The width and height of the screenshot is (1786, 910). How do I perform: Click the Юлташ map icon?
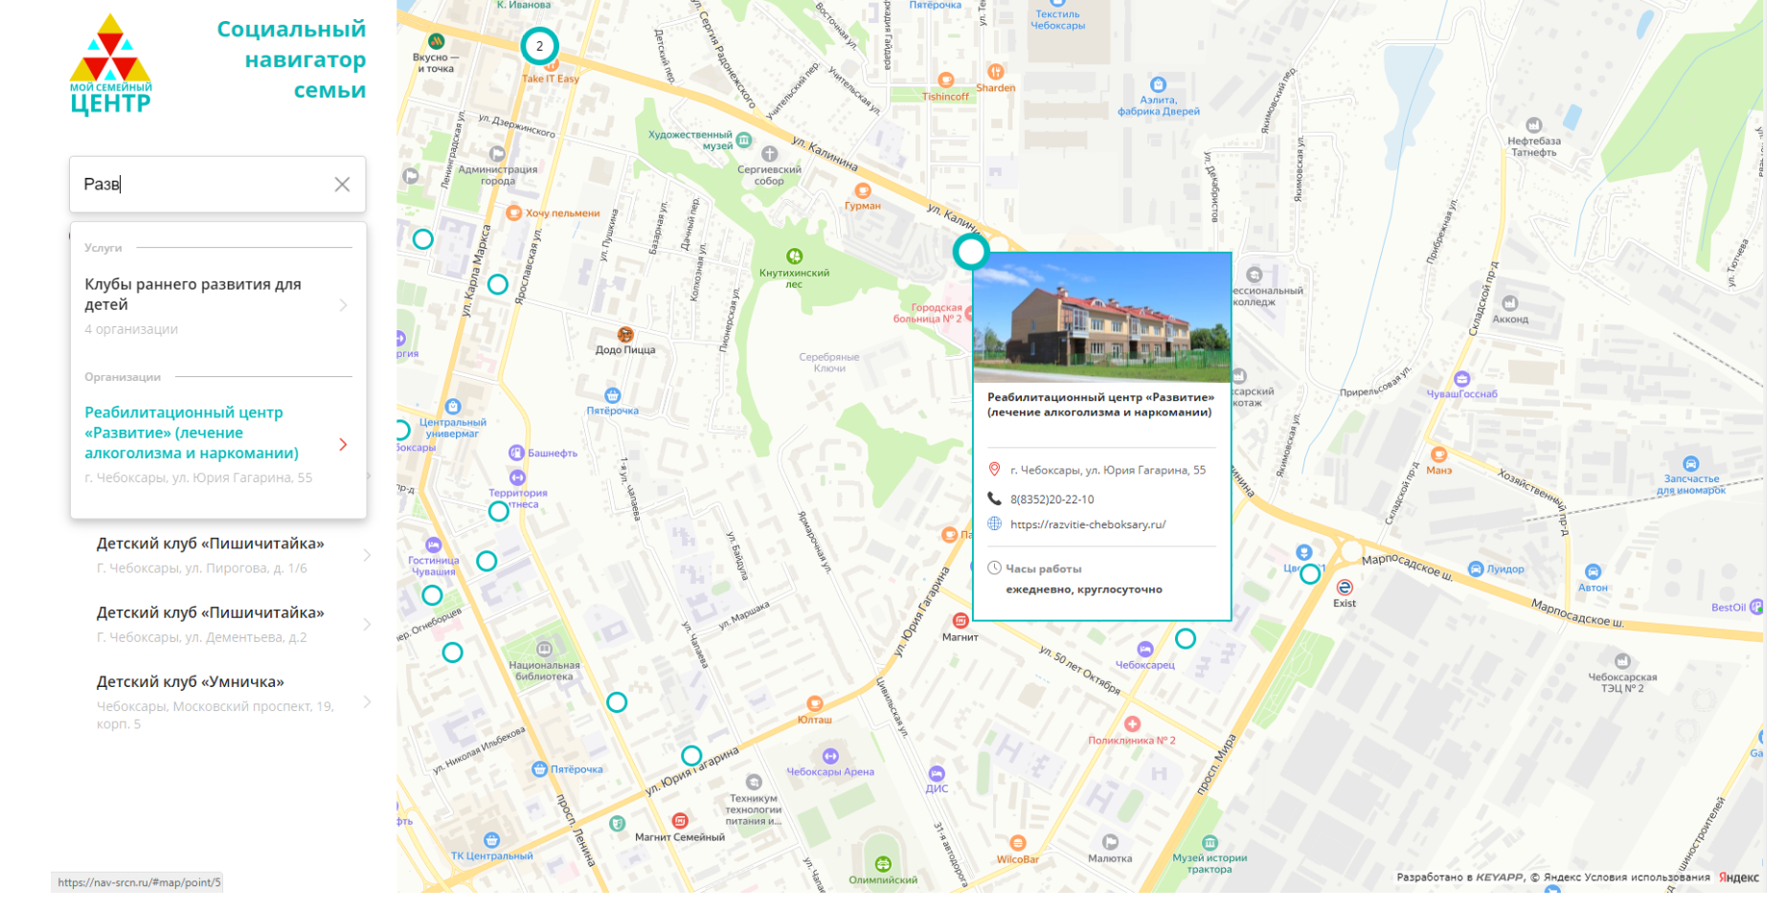click(x=815, y=704)
